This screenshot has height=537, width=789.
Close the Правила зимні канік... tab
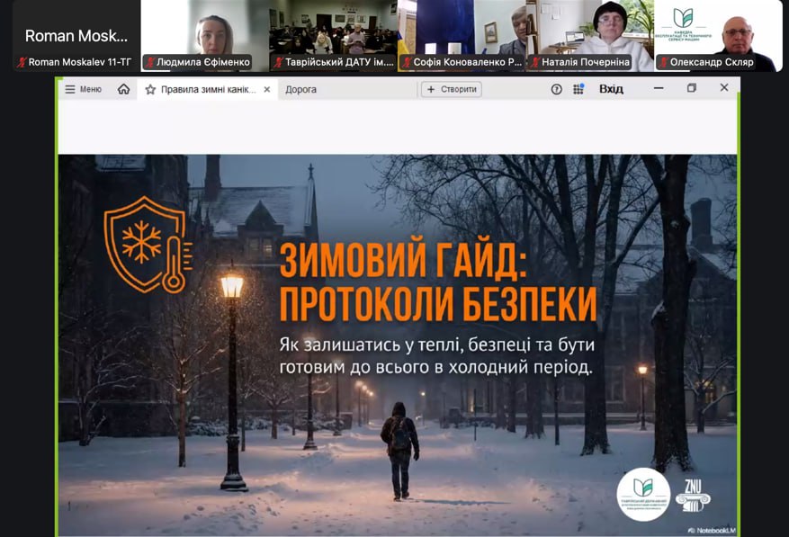pos(267,90)
